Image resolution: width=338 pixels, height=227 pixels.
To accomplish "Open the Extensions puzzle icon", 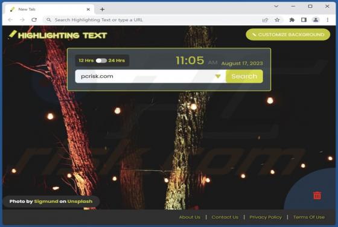I will (x=292, y=20).
